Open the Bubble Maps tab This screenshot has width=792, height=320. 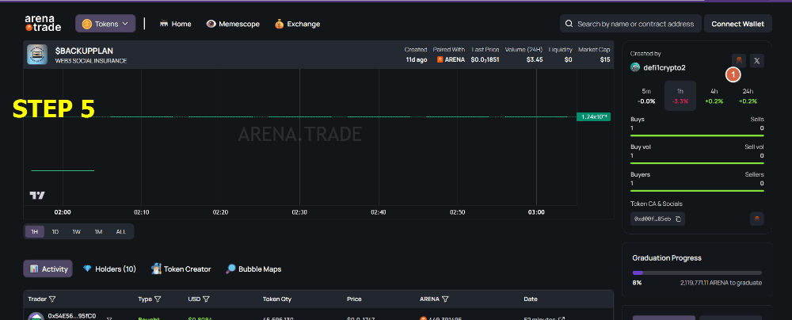[x=253, y=269]
